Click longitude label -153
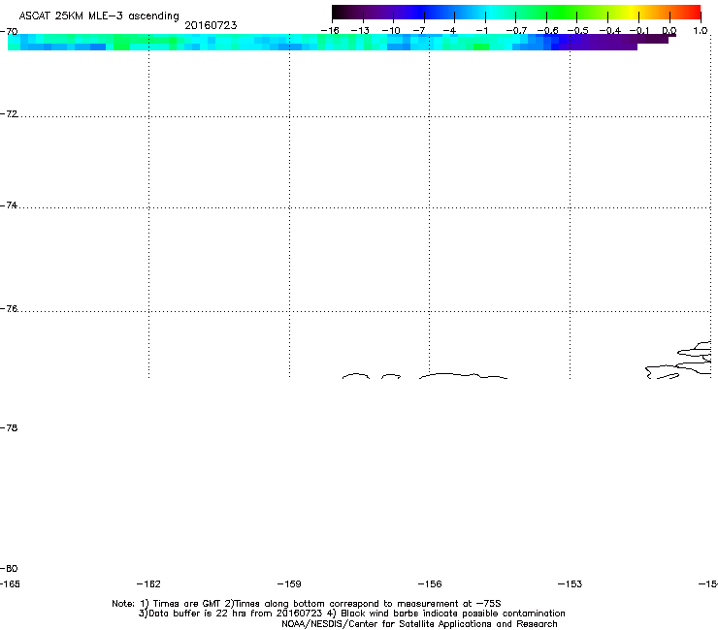Screen dimensions: 718x630 (x=571, y=583)
